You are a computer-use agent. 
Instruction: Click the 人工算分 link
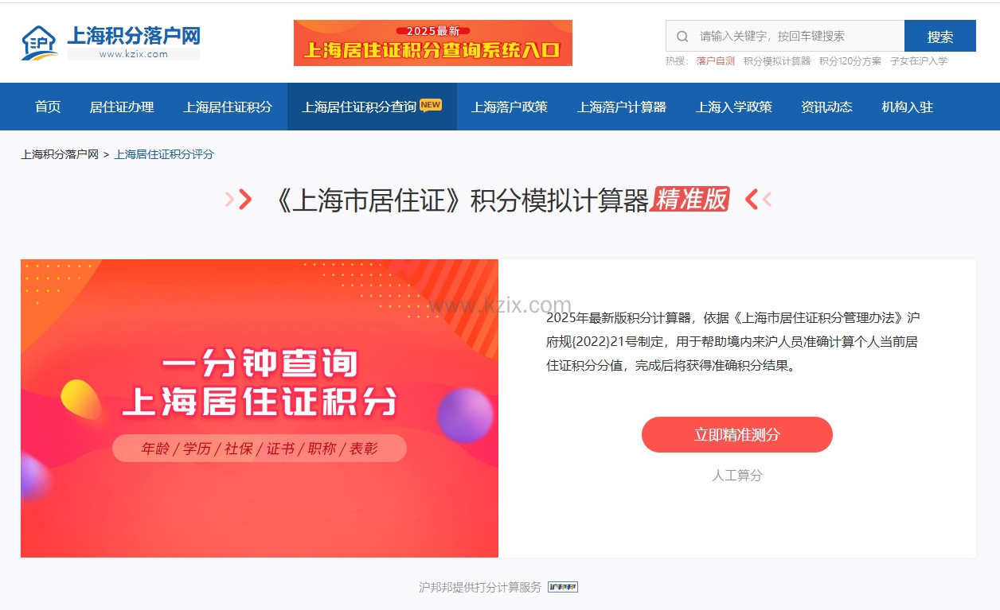tap(737, 476)
